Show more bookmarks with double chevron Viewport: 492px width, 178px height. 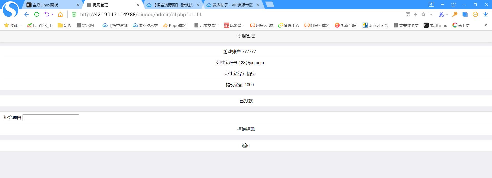[486, 25]
